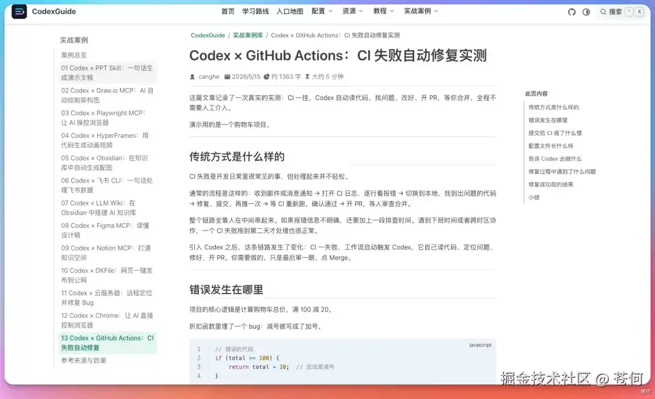655x399 pixels.
Task: Click the word count pie icon
Action: point(266,77)
